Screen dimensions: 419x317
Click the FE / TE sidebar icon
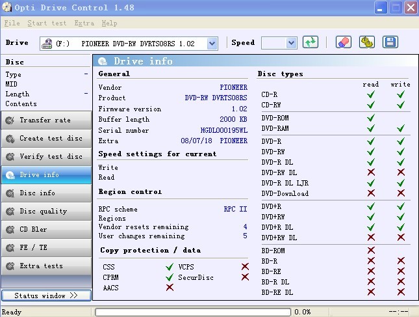tap(10, 248)
